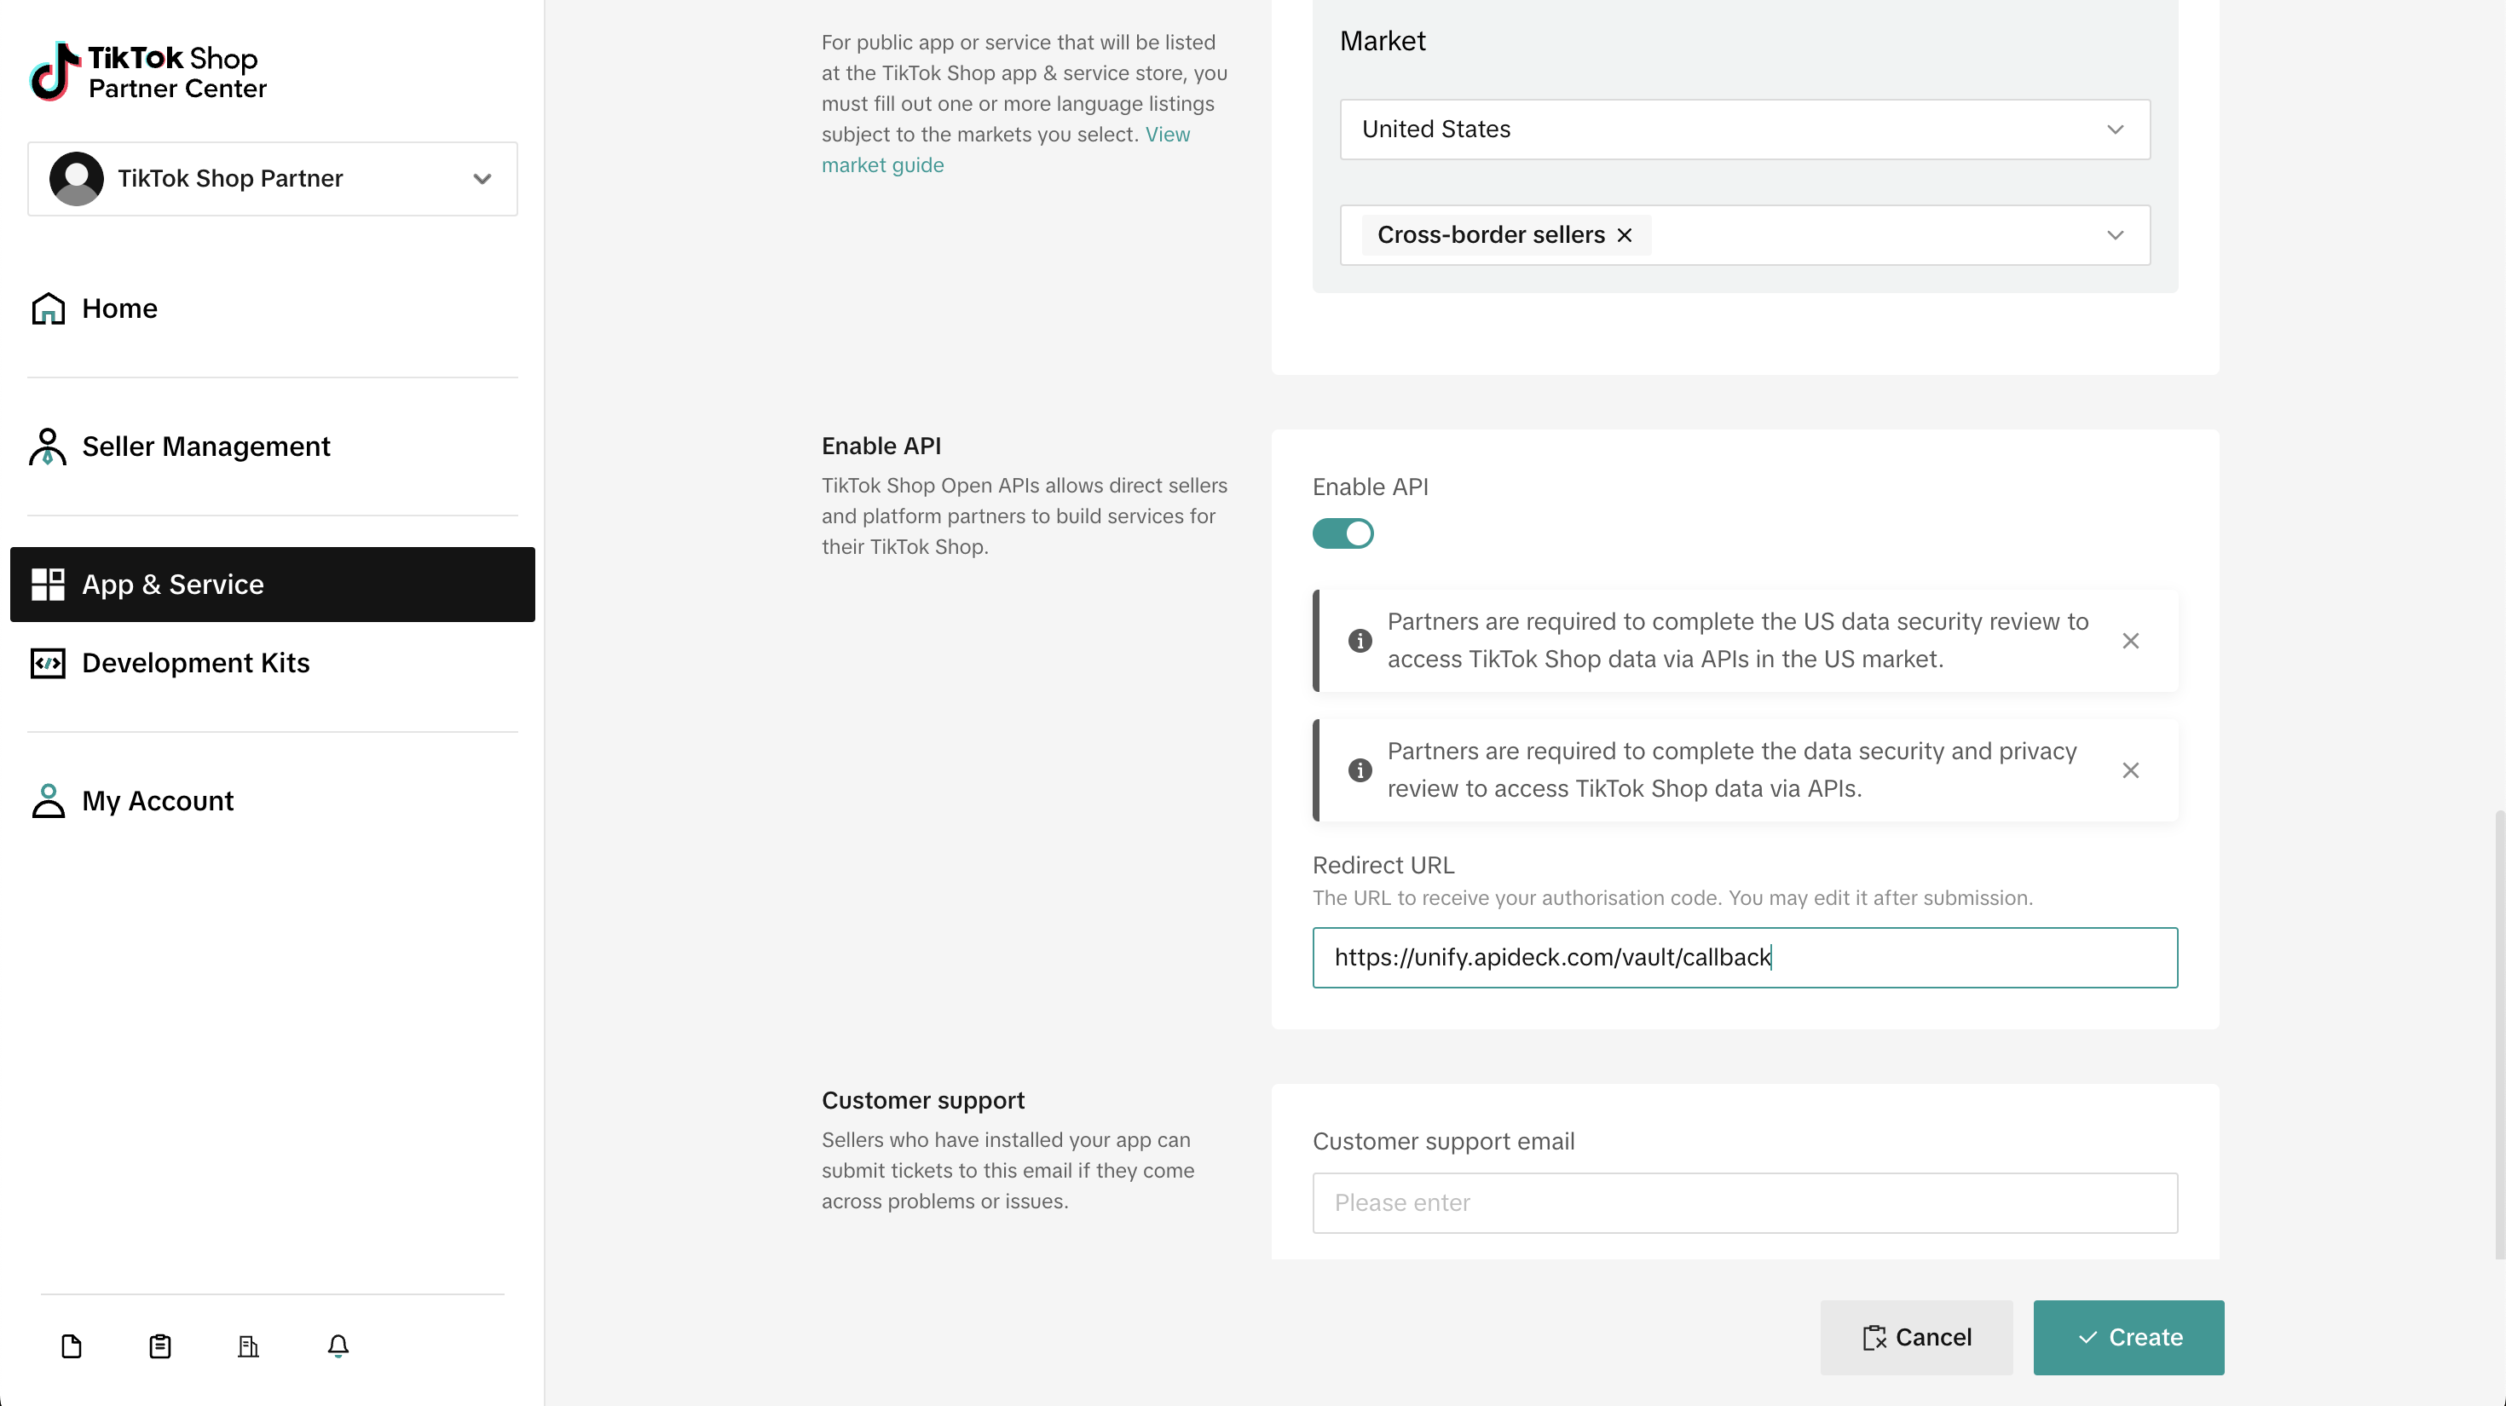
Task: Open the Cross-border sellers type dropdown
Action: pyautogui.click(x=1744, y=235)
